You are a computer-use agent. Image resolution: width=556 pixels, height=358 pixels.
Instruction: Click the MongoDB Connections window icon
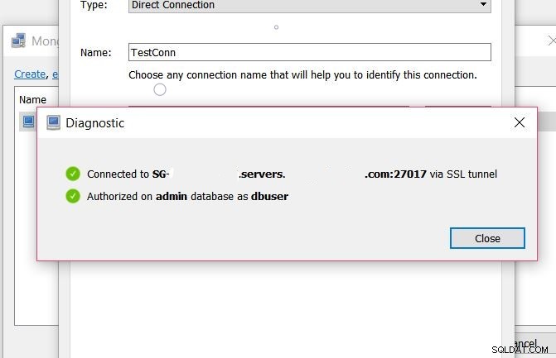[18, 41]
